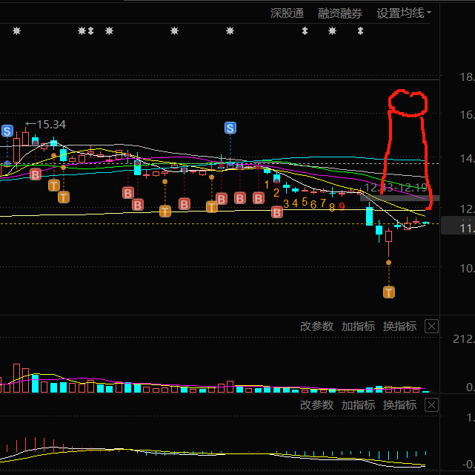Click the rightmost double-arrow event marker
475x475 pixels.
360,30
